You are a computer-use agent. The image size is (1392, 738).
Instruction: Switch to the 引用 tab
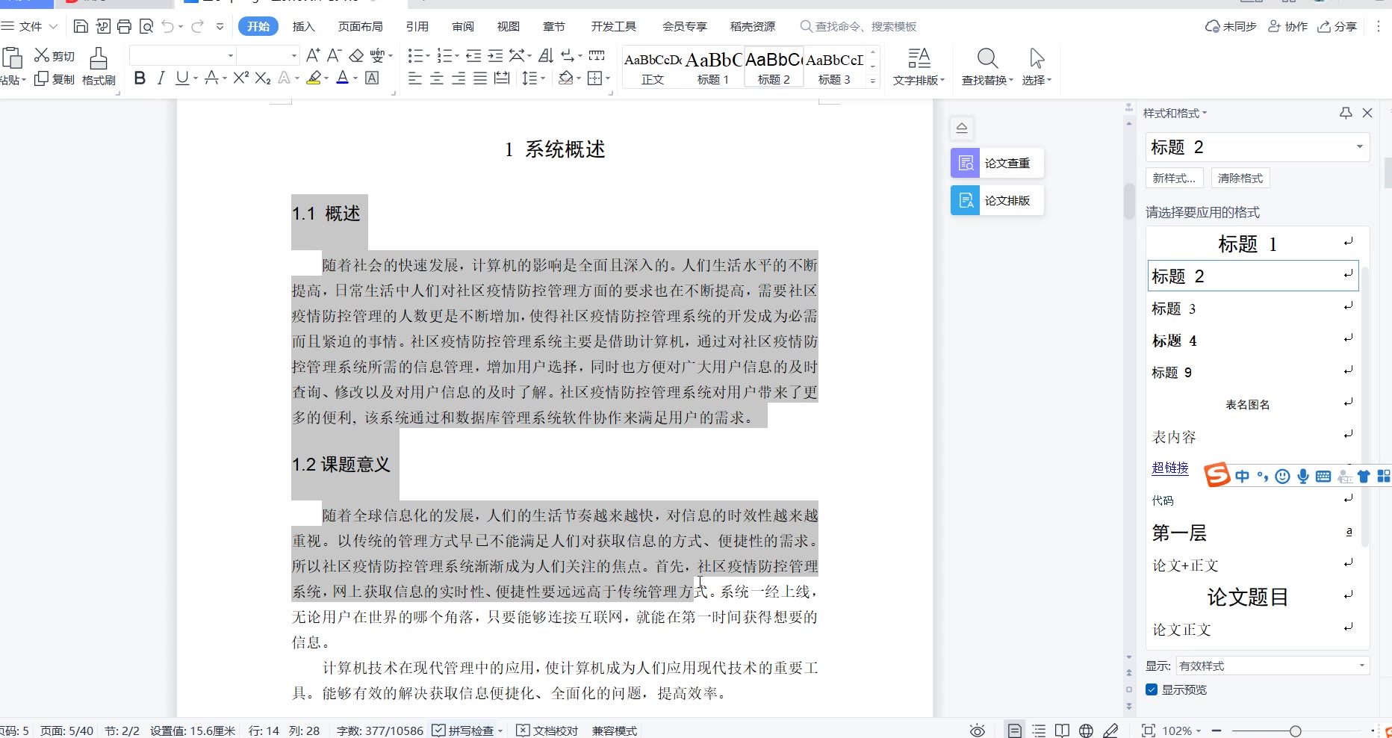[417, 27]
